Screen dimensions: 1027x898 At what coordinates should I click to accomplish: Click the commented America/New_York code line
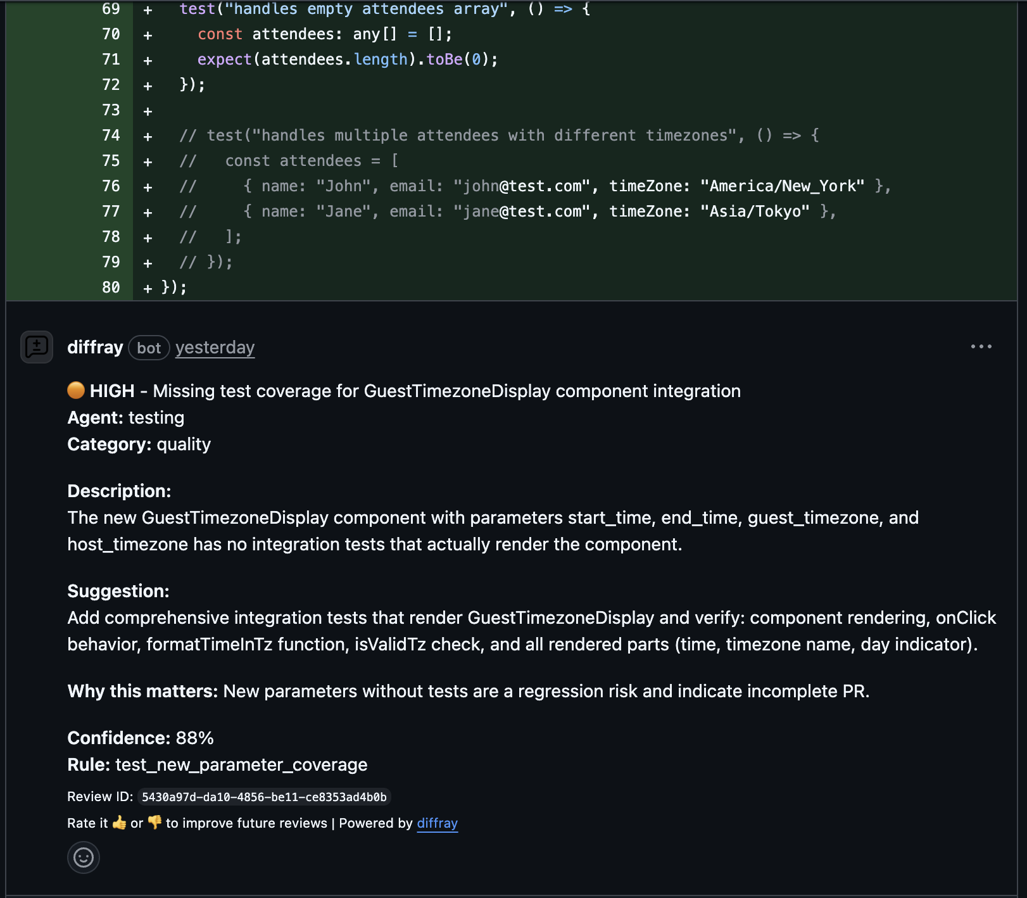tap(535, 186)
